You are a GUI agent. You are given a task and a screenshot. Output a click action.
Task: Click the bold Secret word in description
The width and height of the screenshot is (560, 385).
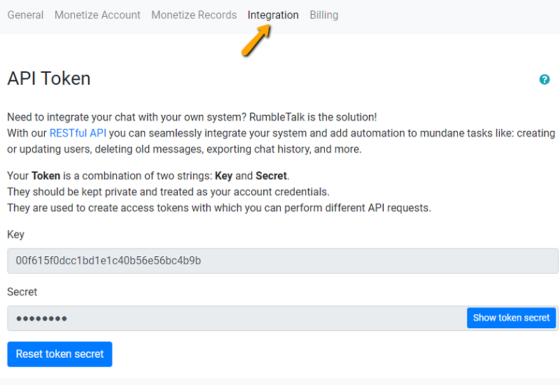click(272, 176)
